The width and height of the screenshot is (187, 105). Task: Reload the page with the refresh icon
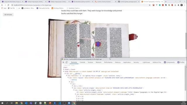coord(8,5)
